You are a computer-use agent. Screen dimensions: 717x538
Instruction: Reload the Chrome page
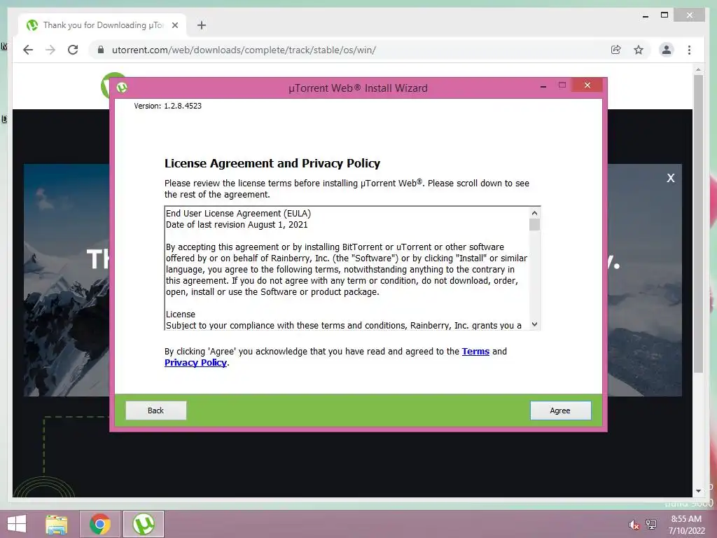click(73, 50)
